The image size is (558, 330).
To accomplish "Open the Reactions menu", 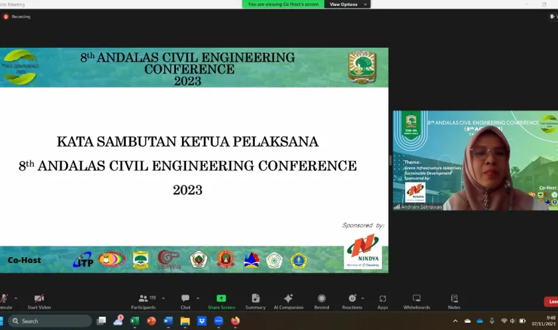I will tap(351, 302).
